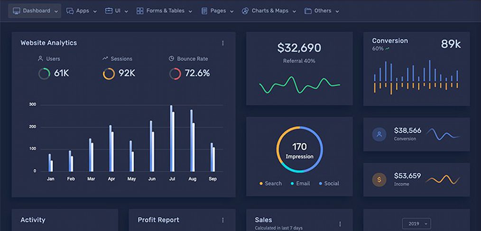
Task: Click the Conversion 60% trend arrow icon
Action: (388, 48)
